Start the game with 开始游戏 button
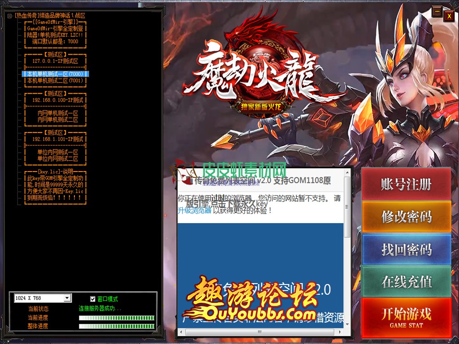 (406, 317)
